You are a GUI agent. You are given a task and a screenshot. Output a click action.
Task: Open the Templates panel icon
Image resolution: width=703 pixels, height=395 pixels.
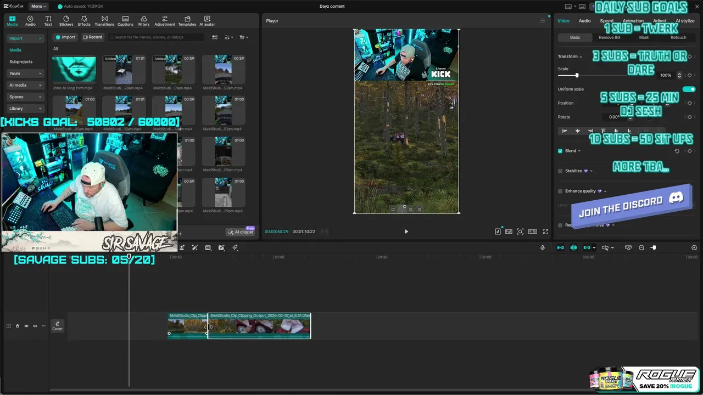click(187, 21)
